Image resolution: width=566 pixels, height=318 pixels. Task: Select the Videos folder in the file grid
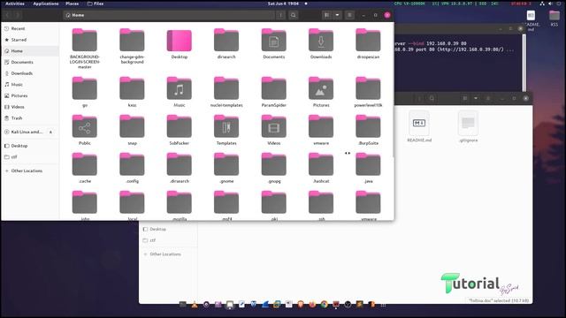[x=273, y=130]
